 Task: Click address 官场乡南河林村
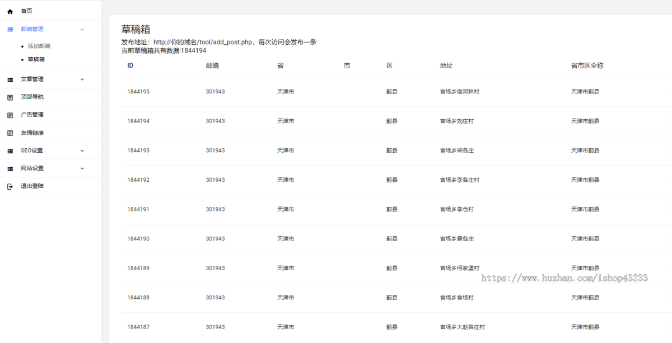tap(460, 91)
